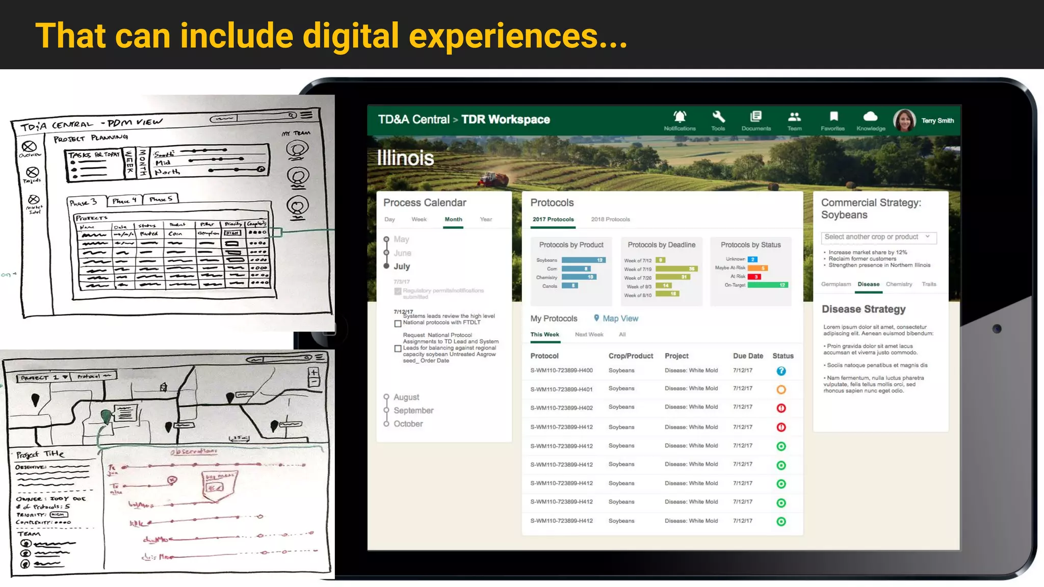The width and height of the screenshot is (1044, 587).
Task: Click Terry Smith's profile avatar
Action: tap(905, 121)
